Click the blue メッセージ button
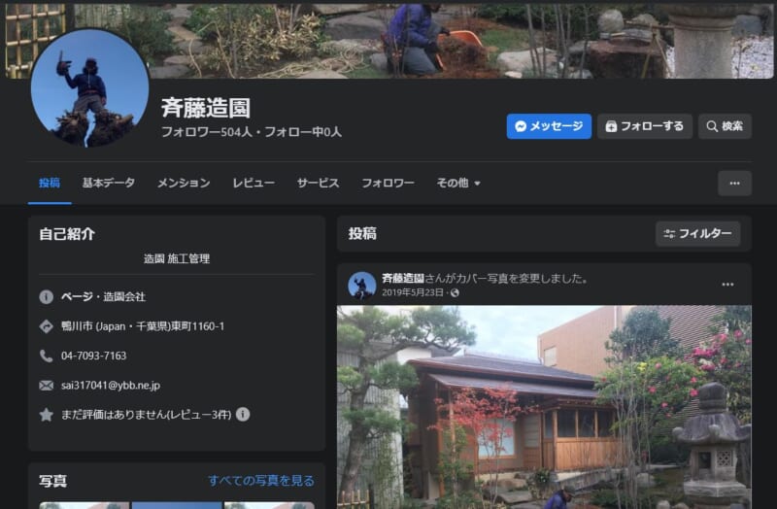This screenshot has width=777, height=509. click(x=549, y=126)
